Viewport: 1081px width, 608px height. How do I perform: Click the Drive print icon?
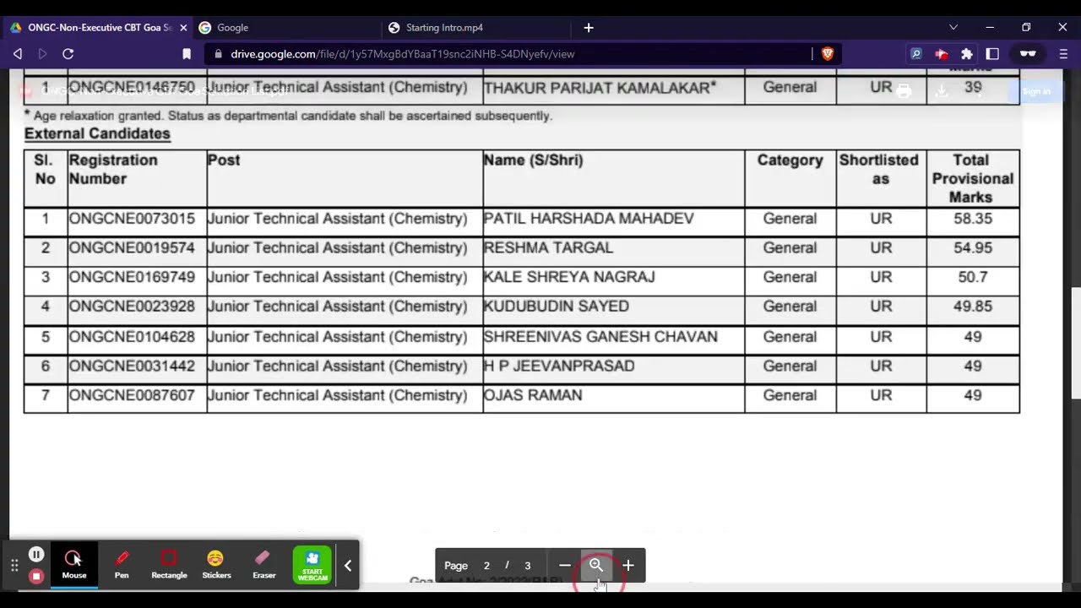click(x=904, y=90)
